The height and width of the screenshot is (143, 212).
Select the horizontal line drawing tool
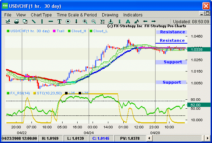click(51, 21)
